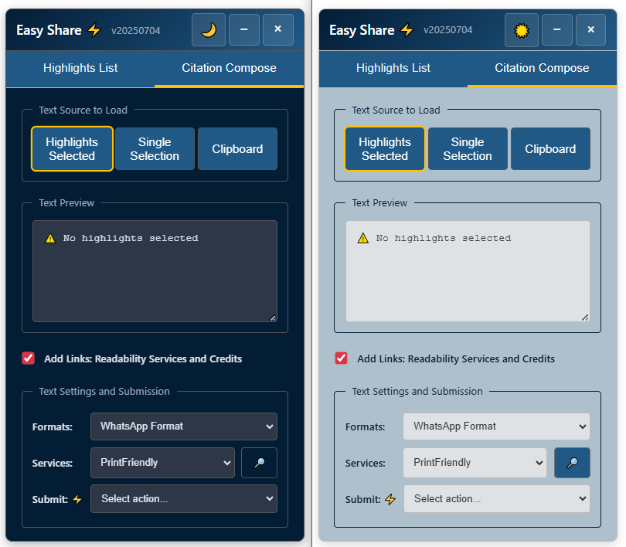Image resolution: width=626 pixels, height=547 pixels.
Task: Click the Submit lightning icon in light panel
Action: 390,499
